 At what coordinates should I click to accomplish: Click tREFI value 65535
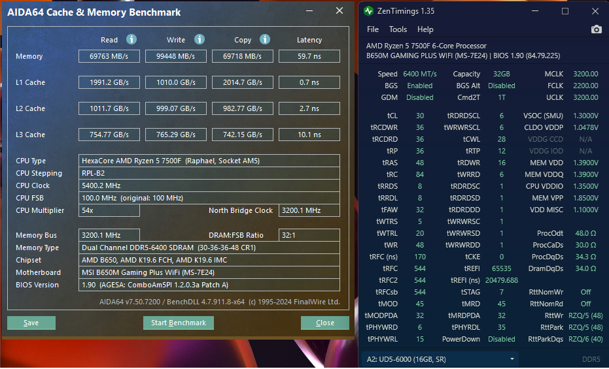502,268
